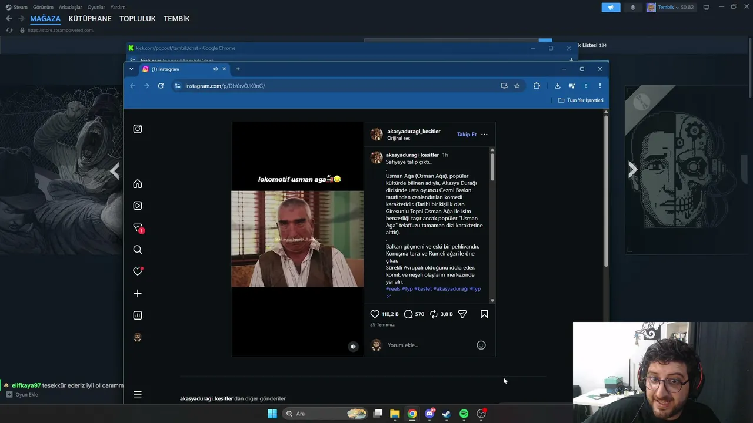Open Spotify from taskbar
Image resolution: width=753 pixels, height=423 pixels.
coord(464,414)
